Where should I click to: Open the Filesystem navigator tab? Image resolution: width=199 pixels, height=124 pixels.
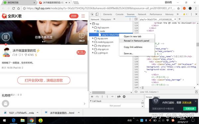click(106, 20)
